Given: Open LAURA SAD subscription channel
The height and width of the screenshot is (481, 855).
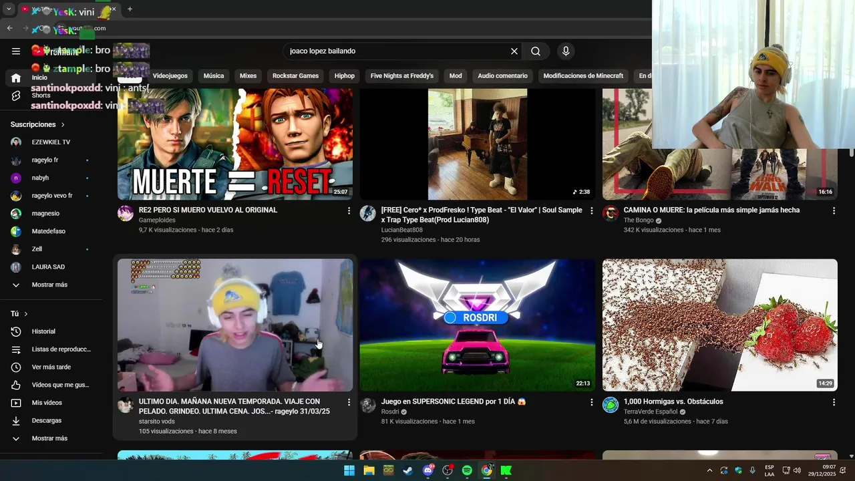Looking at the screenshot, I should pyautogui.click(x=51, y=267).
